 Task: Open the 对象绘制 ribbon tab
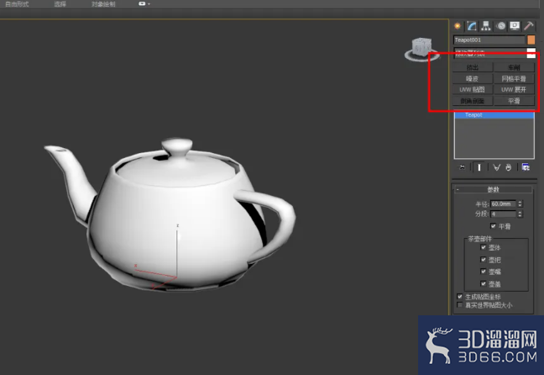(103, 4)
